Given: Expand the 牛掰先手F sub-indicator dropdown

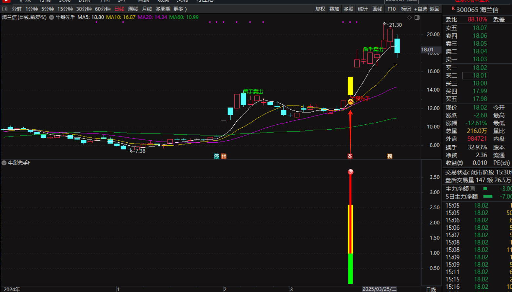Looking at the screenshot, I should point(4,163).
